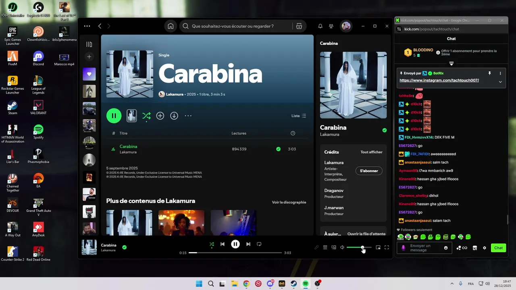This screenshot has height=290, width=516.
Task: Open the lyrics microphone icon
Action: [316, 247]
